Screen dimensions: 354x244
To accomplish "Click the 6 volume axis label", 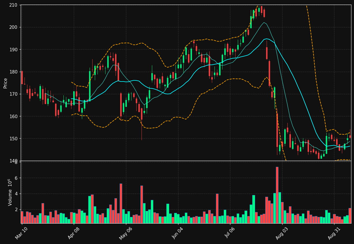I will point(16,178).
